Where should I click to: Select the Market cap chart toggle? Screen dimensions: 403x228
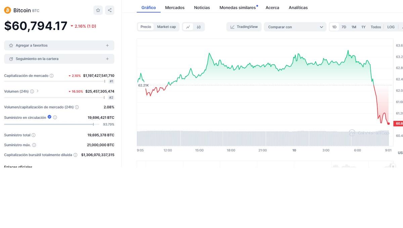(166, 27)
